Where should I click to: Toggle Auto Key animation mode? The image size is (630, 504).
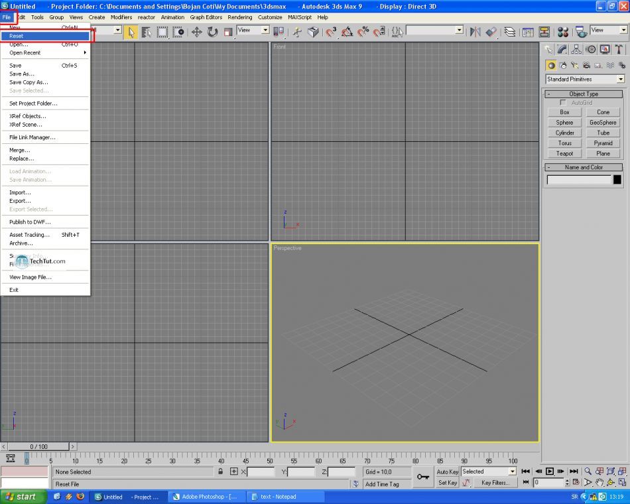click(x=448, y=472)
